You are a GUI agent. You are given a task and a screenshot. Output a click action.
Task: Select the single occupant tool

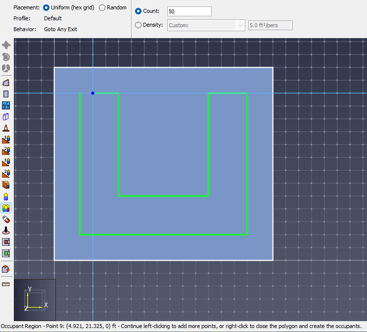(x=6, y=197)
